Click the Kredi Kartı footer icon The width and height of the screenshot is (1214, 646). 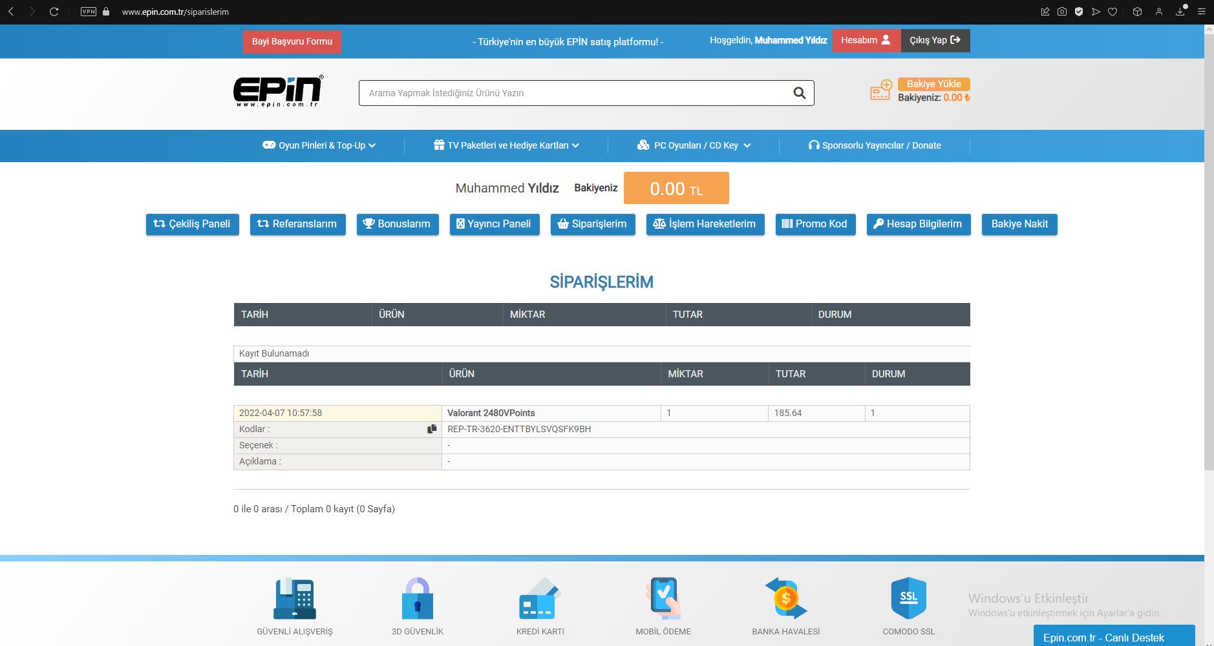click(x=540, y=599)
